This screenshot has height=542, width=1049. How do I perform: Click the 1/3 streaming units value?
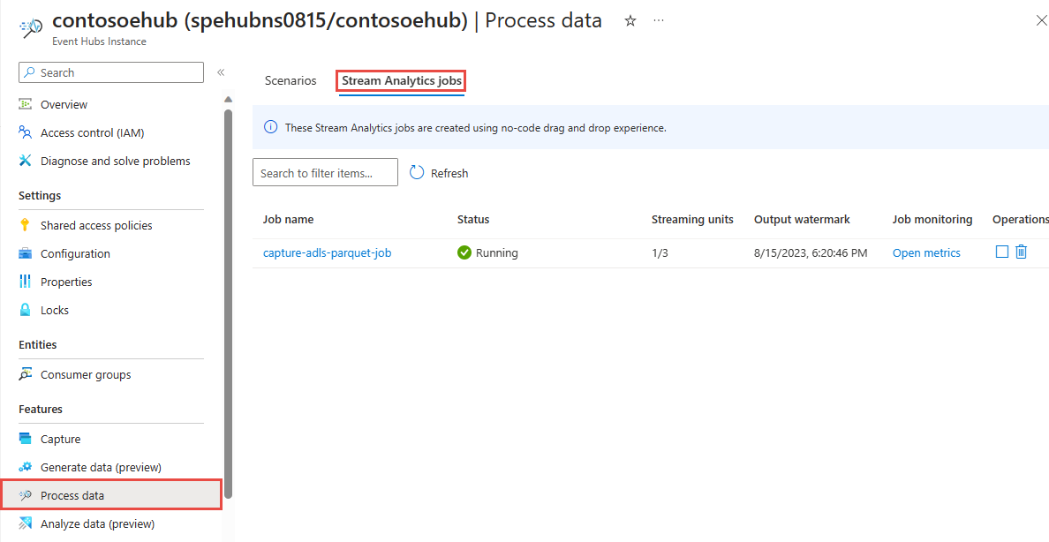[x=660, y=253]
